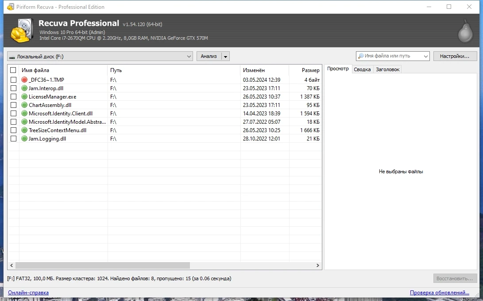Click the green status dot of LicenseManager.exe

click(24, 96)
